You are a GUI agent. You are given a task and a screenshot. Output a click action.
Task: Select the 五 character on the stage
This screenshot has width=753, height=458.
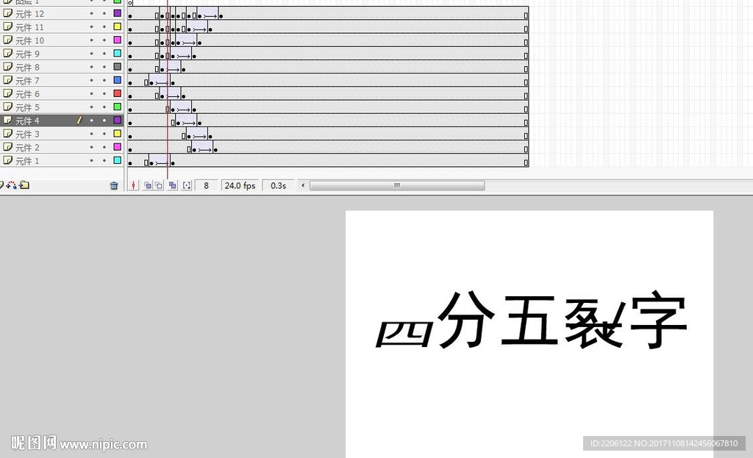coord(529,321)
